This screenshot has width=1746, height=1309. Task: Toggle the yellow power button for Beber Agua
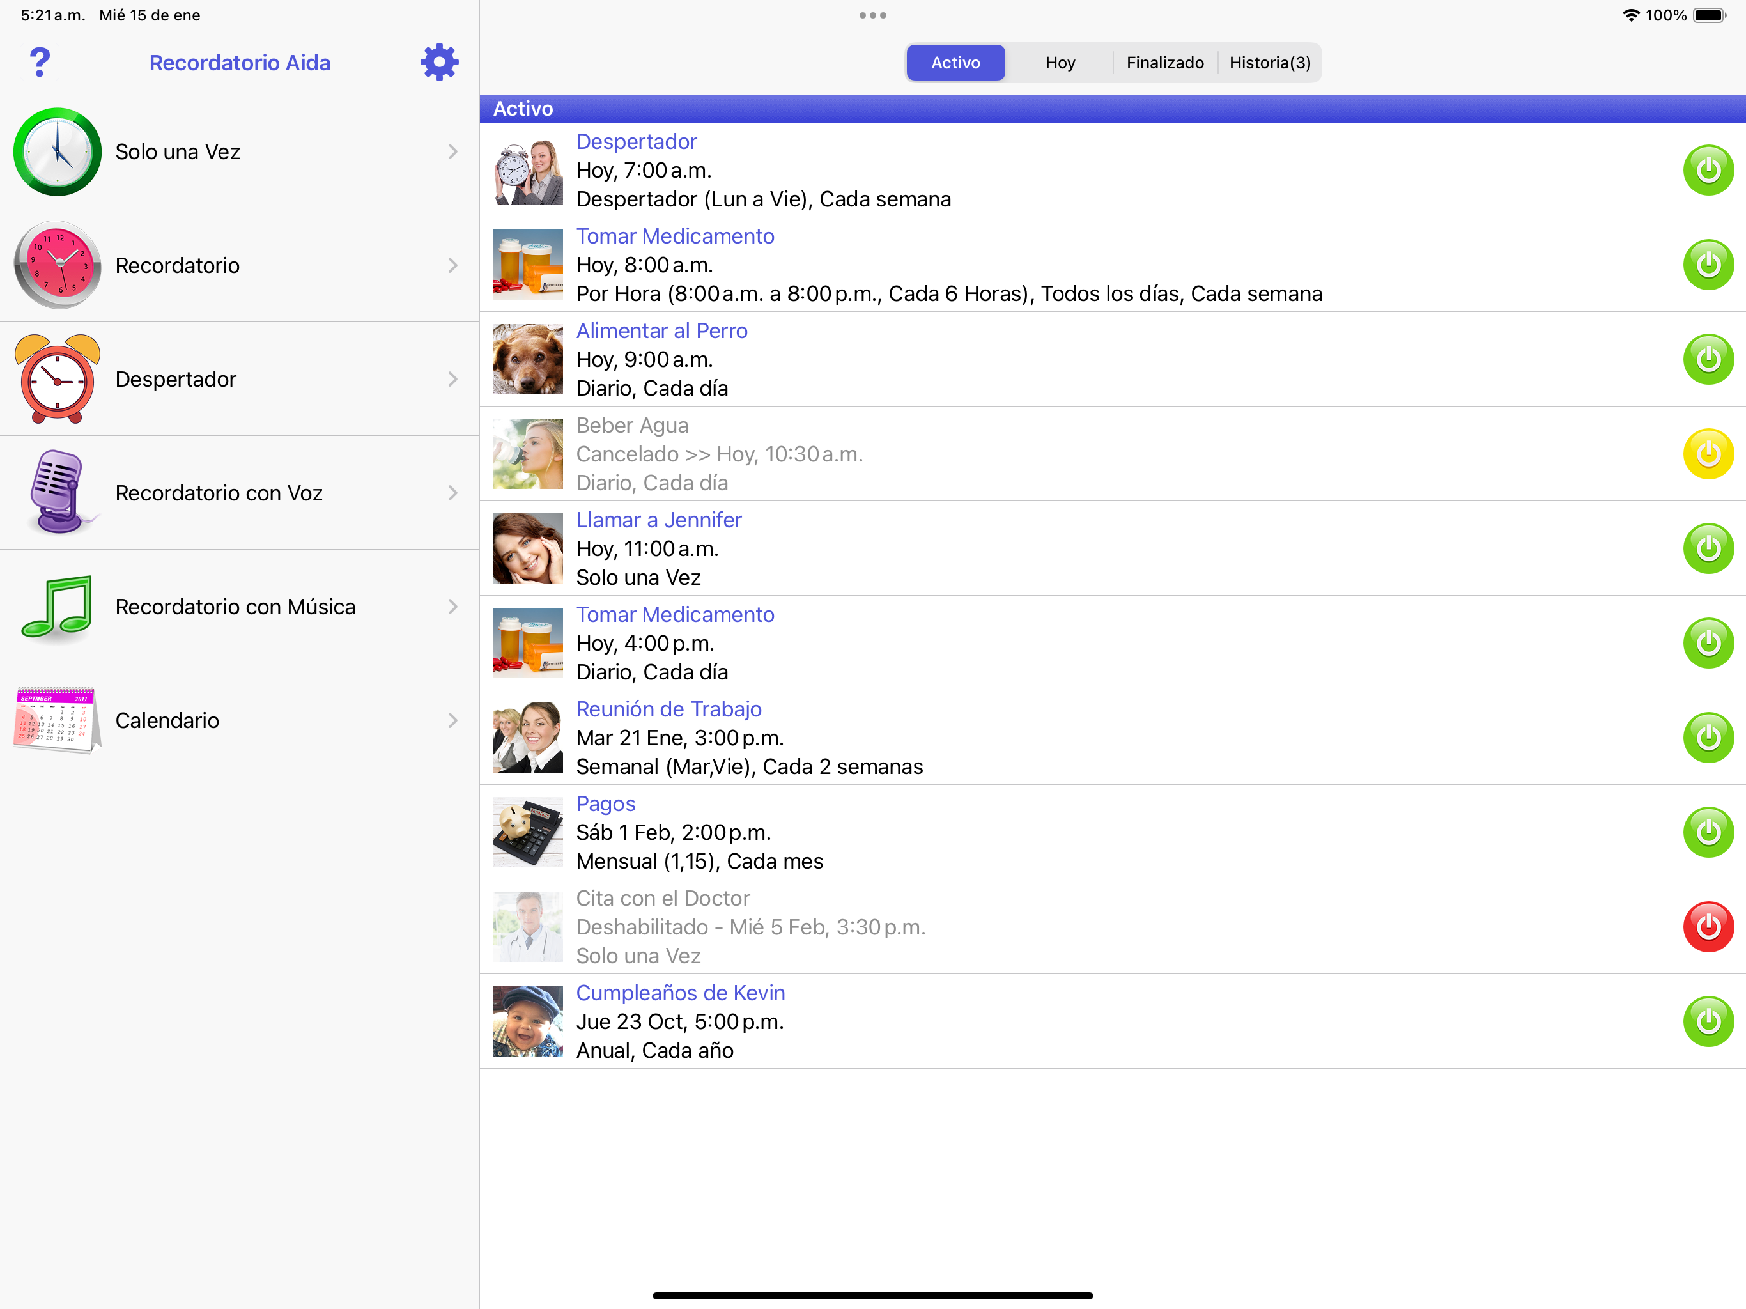pyautogui.click(x=1707, y=454)
